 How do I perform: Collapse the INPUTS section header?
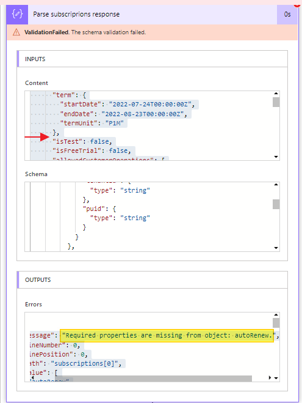(153, 59)
